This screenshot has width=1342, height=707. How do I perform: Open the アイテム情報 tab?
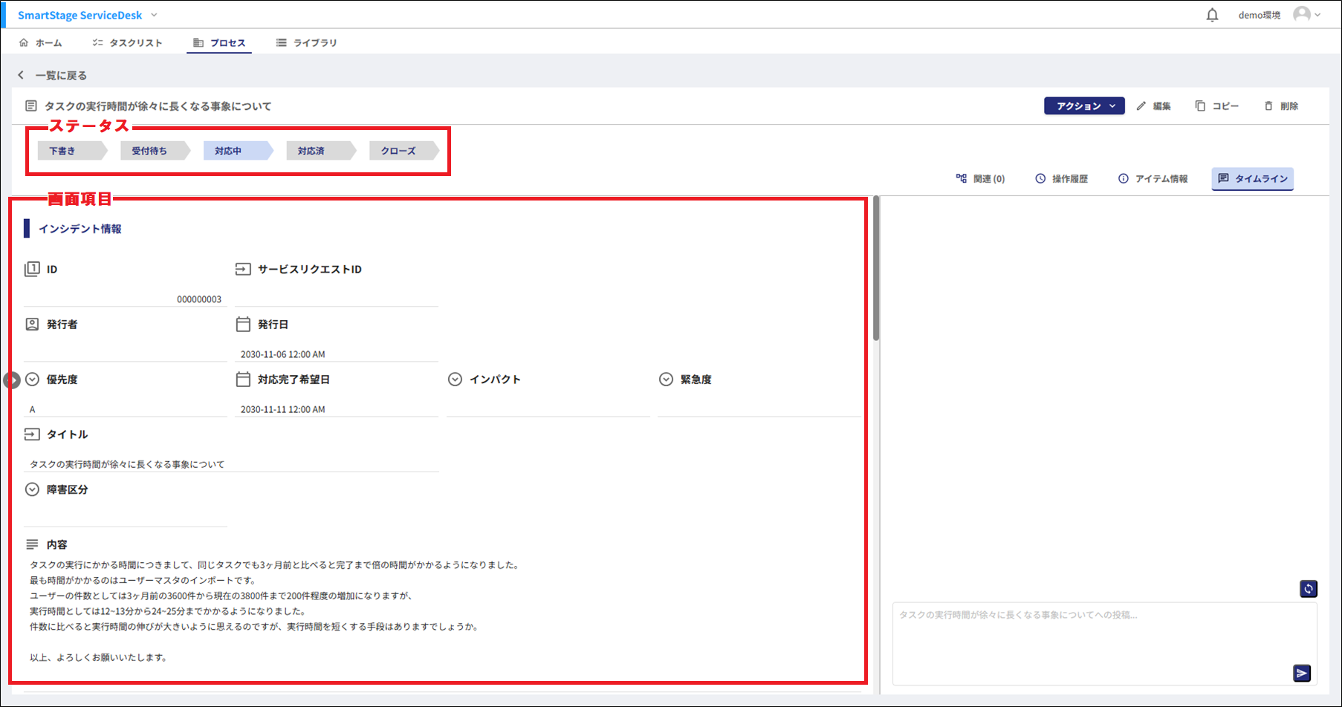(x=1153, y=179)
